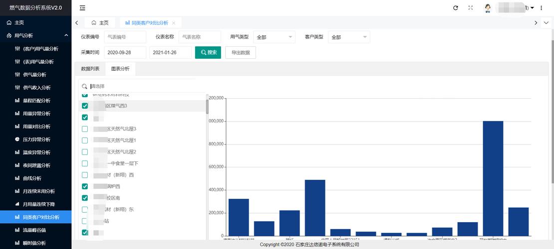
Task: Click the bar chart icon beside 夜间泄露分析
Action: [17, 165]
